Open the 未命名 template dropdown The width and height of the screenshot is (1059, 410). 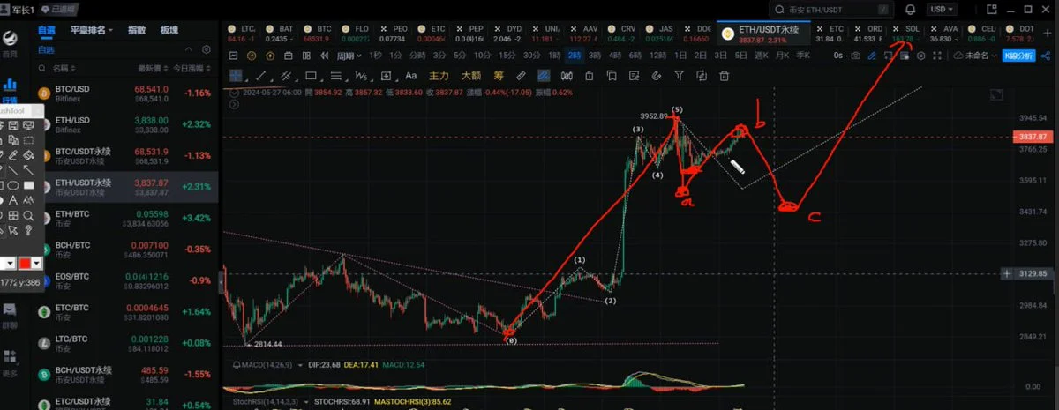[x=982, y=55]
